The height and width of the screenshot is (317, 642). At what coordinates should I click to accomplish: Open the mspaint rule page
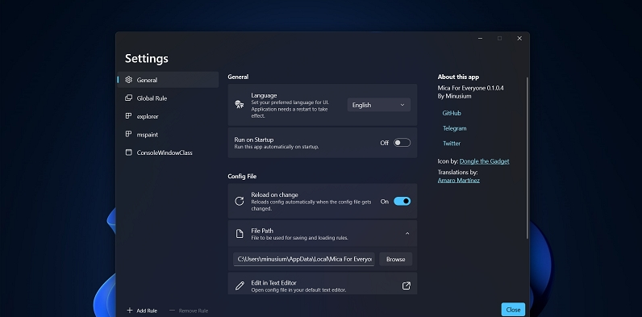pos(168,135)
